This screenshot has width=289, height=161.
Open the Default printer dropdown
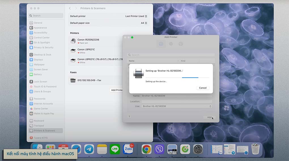(136, 16)
